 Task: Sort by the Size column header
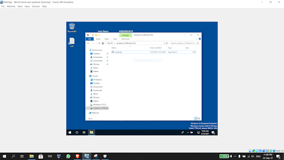(190, 48)
